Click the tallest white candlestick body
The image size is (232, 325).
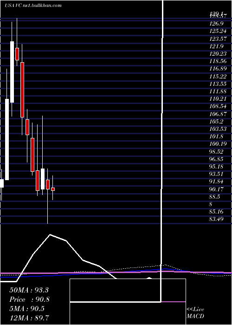click(x=7, y=139)
